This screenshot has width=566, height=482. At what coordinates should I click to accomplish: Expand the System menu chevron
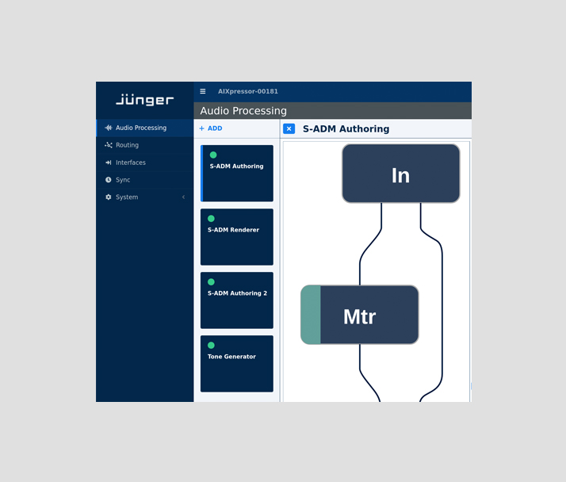(x=183, y=197)
